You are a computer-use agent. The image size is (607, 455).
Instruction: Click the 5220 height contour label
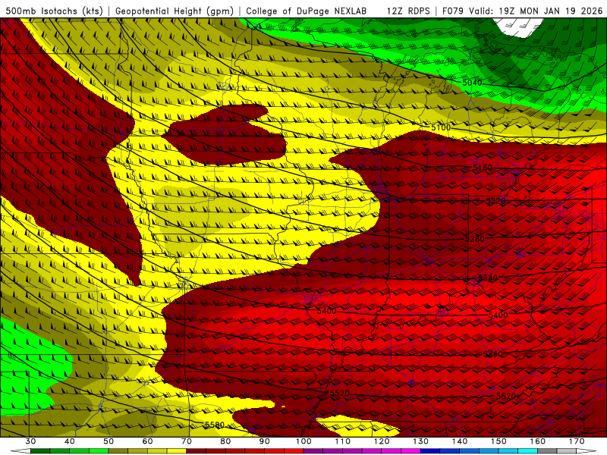tap(495, 201)
